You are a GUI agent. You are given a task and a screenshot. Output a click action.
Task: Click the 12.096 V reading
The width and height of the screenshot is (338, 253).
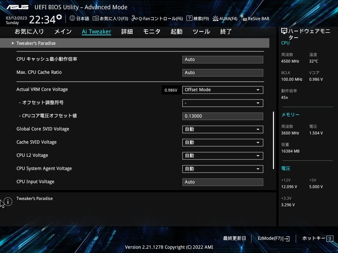(289, 187)
